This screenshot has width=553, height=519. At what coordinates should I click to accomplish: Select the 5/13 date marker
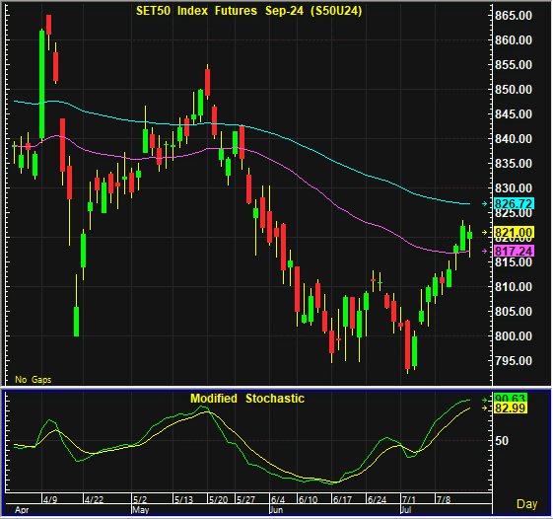pos(183,499)
